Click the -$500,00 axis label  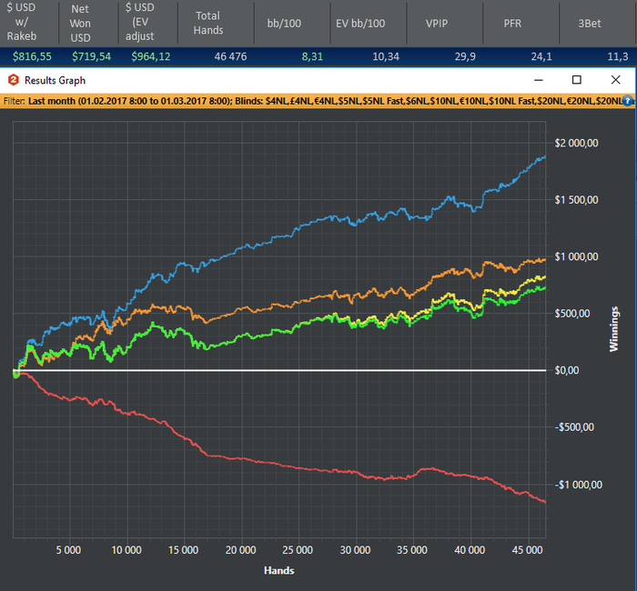pyautogui.click(x=574, y=427)
